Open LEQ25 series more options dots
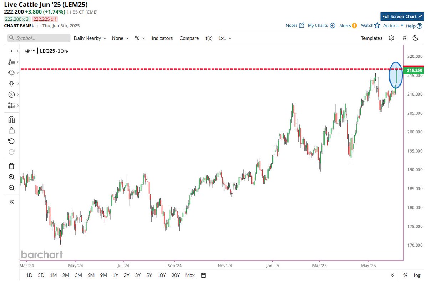 click(x=34, y=50)
